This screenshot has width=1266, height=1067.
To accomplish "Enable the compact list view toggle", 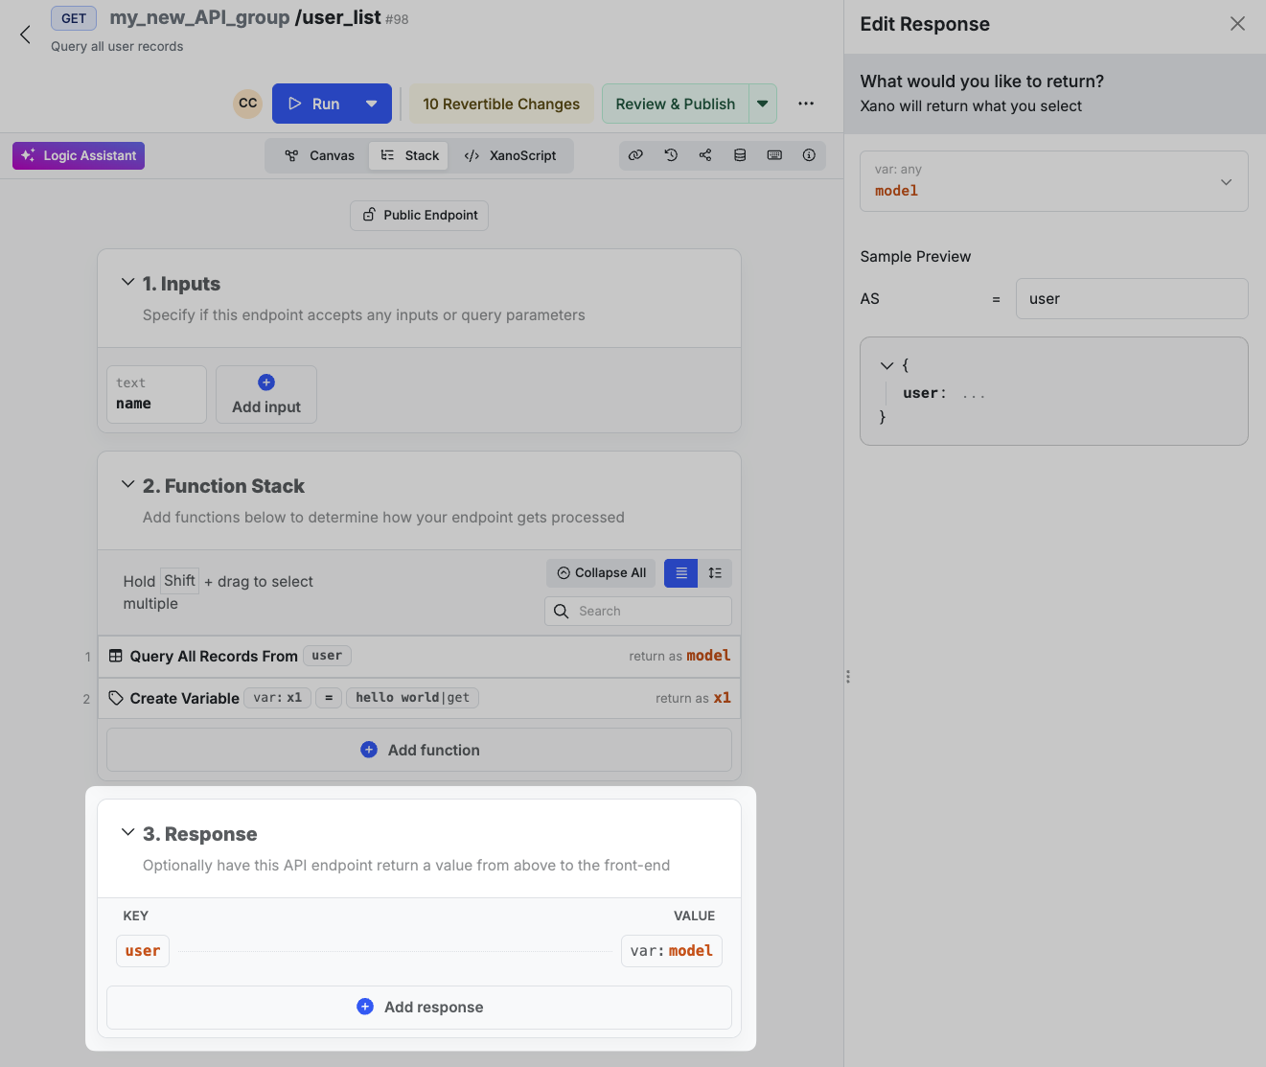I will pyautogui.click(x=681, y=573).
